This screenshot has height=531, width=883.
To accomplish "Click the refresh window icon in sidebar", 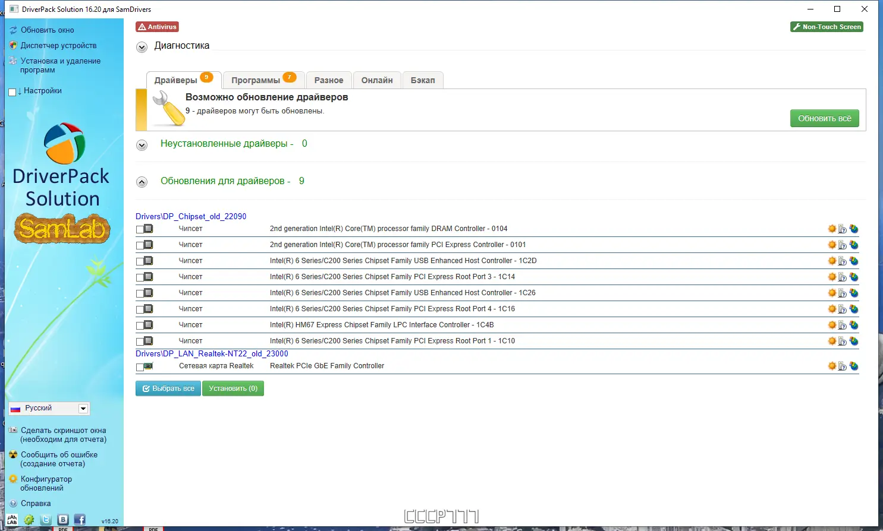I will pos(13,30).
